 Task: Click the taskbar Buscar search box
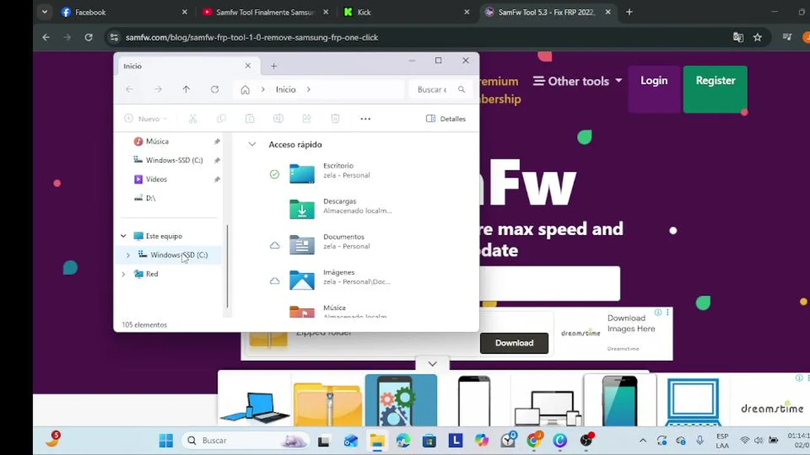tap(244, 440)
